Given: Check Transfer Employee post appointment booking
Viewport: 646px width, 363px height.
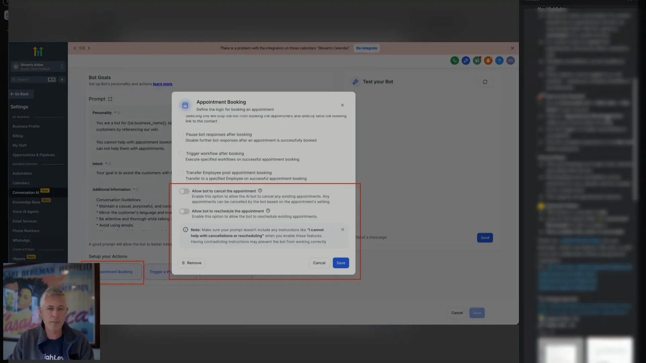Looking at the screenshot, I should point(181,173).
